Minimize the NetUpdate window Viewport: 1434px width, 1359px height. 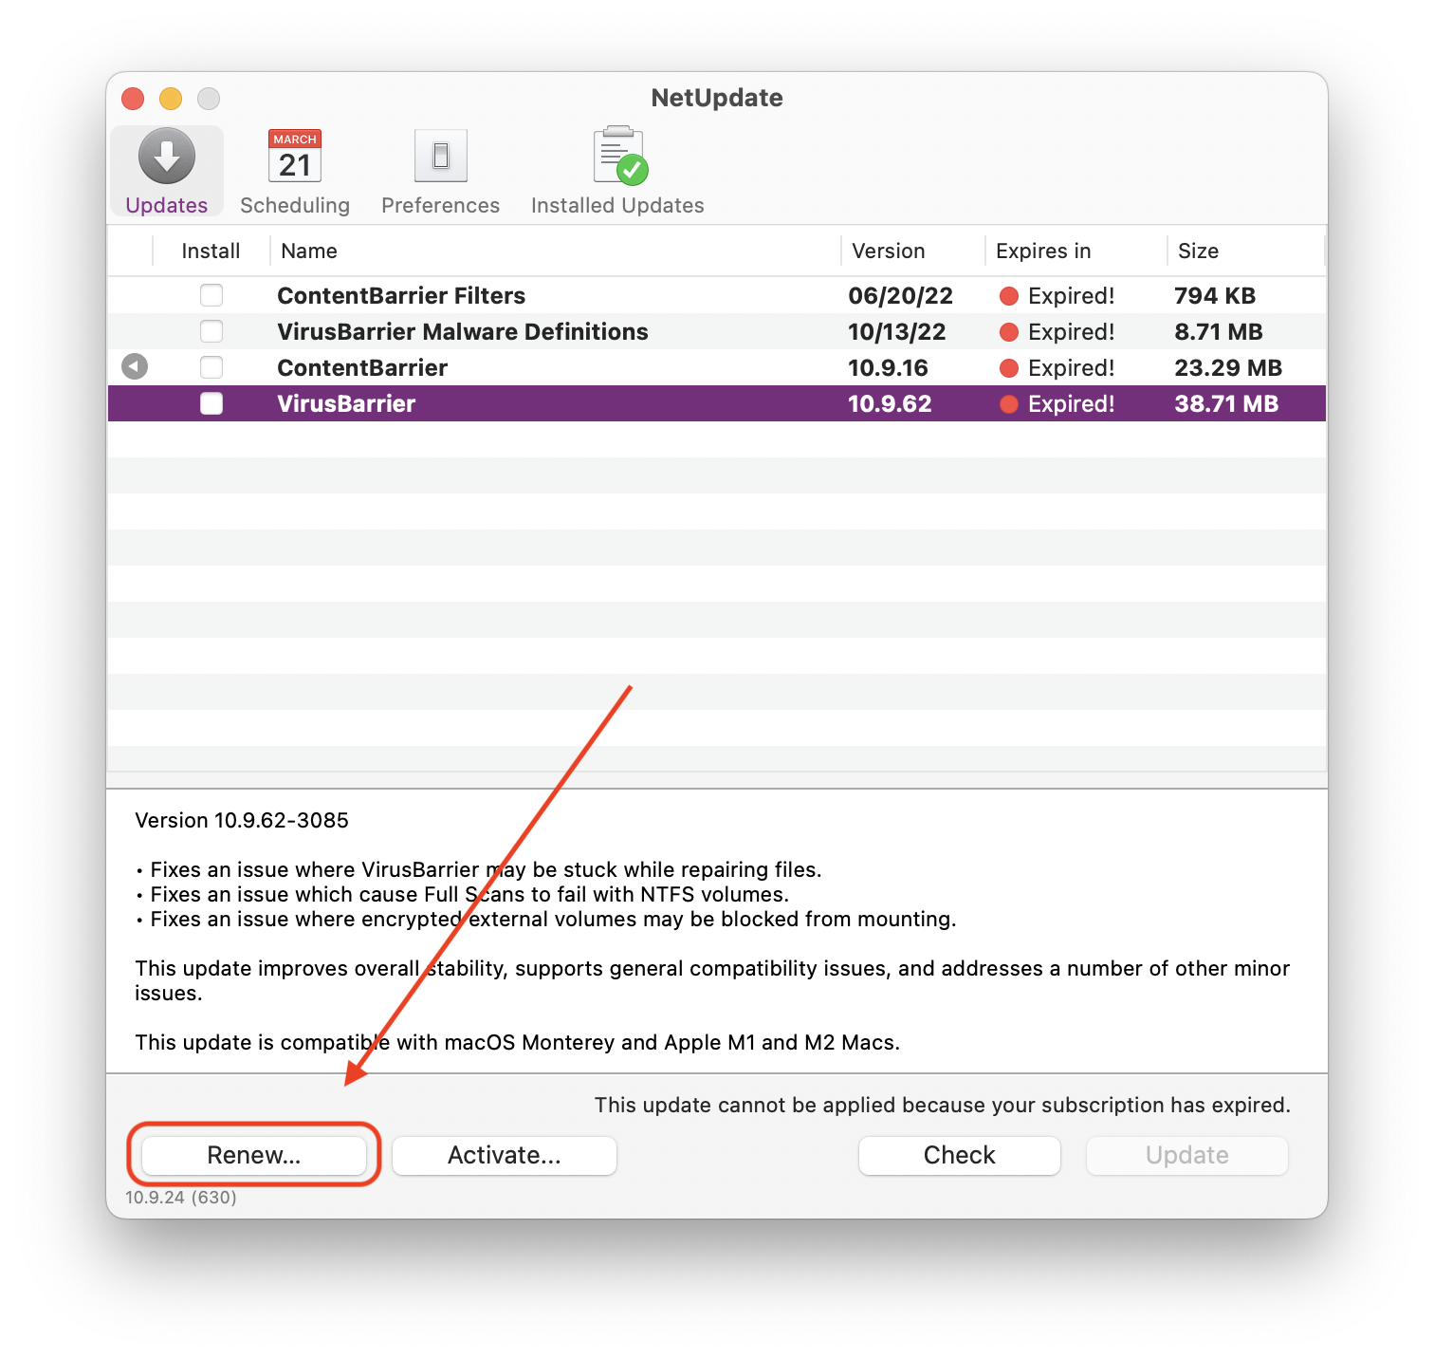(171, 99)
